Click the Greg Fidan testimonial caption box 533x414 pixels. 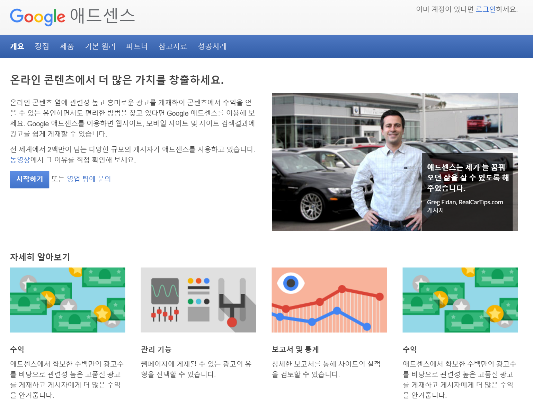click(x=467, y=192)
